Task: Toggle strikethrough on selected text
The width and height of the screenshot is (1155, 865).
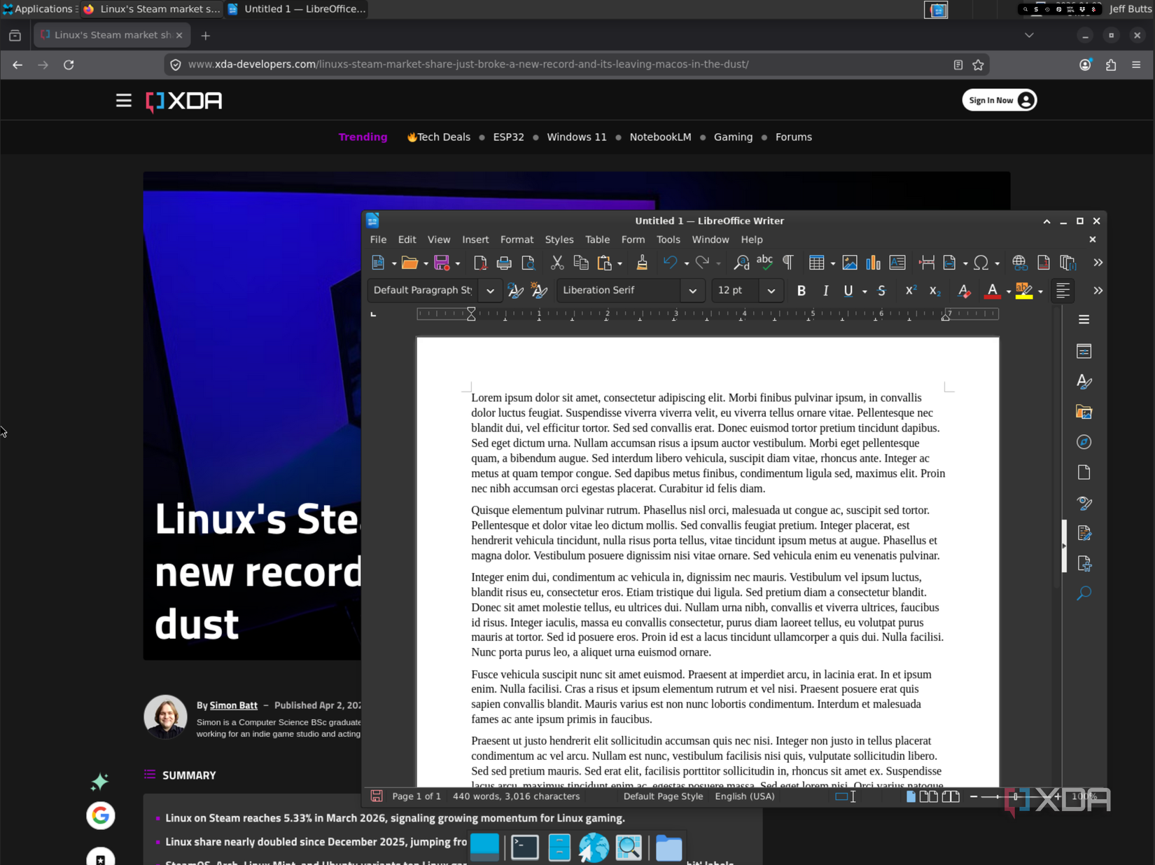Action: 881,291
